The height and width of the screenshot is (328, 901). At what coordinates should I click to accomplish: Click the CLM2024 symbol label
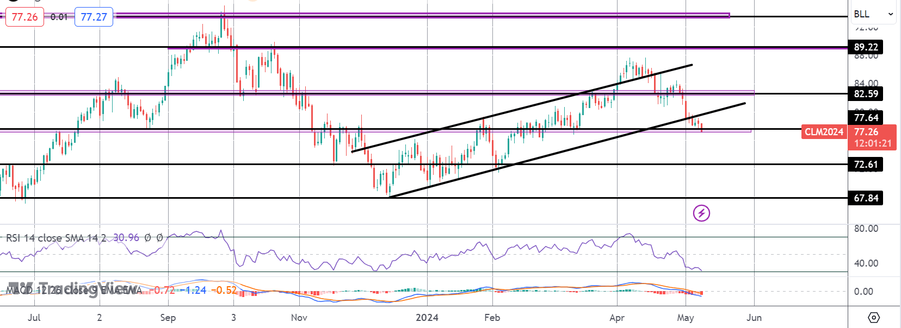tap(824, 132)
